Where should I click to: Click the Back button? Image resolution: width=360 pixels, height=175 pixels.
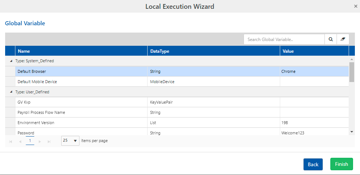coord(313,164)
